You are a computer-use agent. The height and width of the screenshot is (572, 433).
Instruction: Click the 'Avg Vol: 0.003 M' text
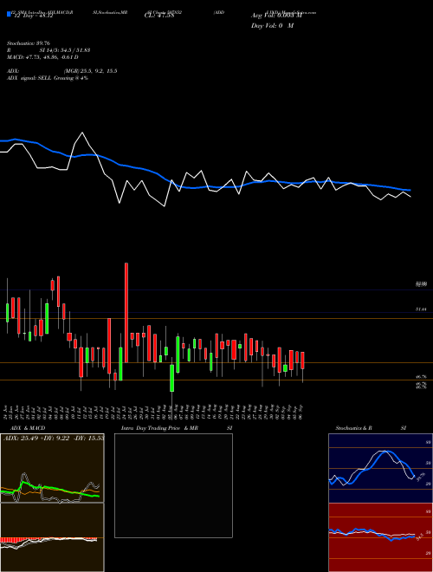coord(276,16)
